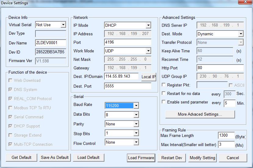
Task: Open the Dest. Mode dropdown
Action: point(240,34)
